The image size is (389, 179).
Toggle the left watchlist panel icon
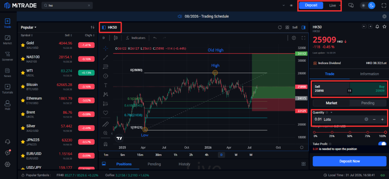104,27
